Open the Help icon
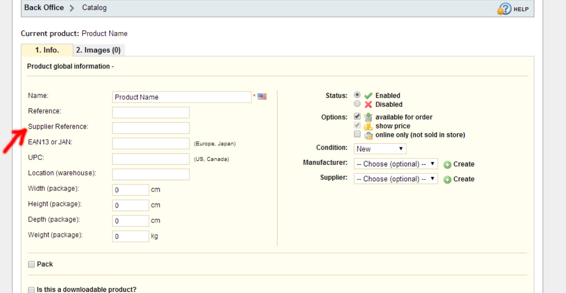566x293 pixels. (x=505, y=9)
